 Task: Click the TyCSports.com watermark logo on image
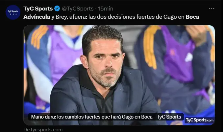point(200,120)
